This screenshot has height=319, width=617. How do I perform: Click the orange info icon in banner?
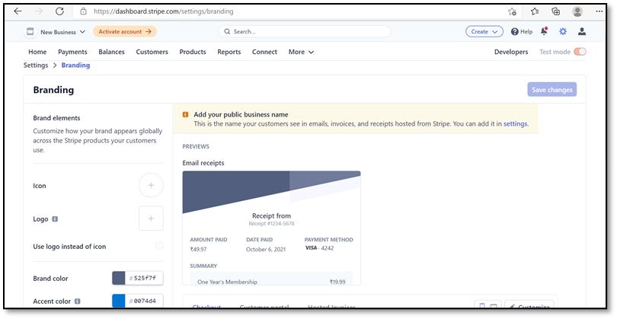(185, 114)
